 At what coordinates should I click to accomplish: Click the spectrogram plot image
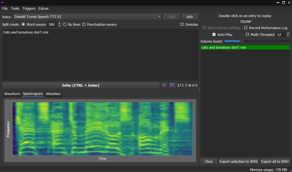tap(103, 129)
